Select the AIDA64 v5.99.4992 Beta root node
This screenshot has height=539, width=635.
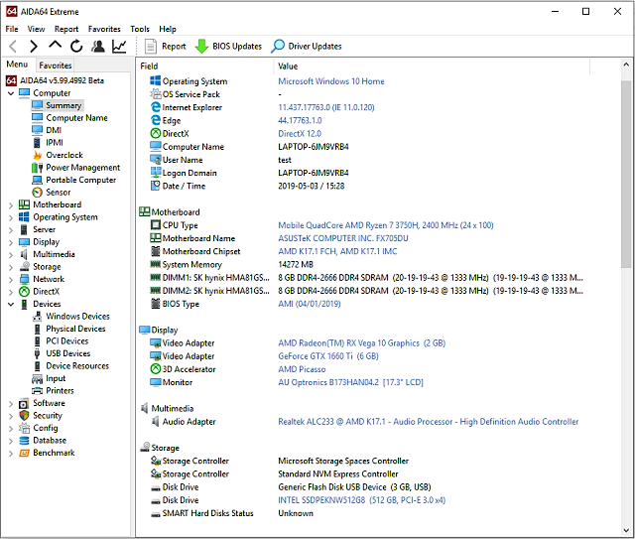point(62,80)
